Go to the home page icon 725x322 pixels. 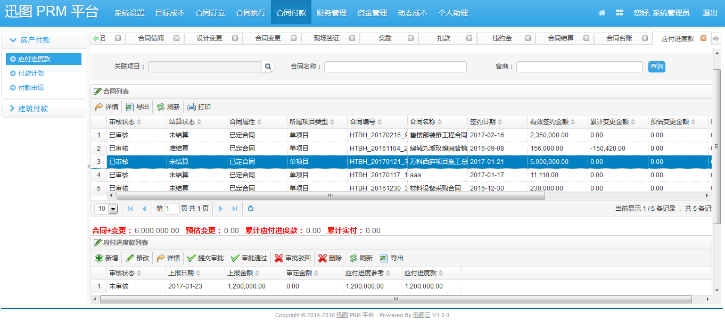(x=602, y=13)
